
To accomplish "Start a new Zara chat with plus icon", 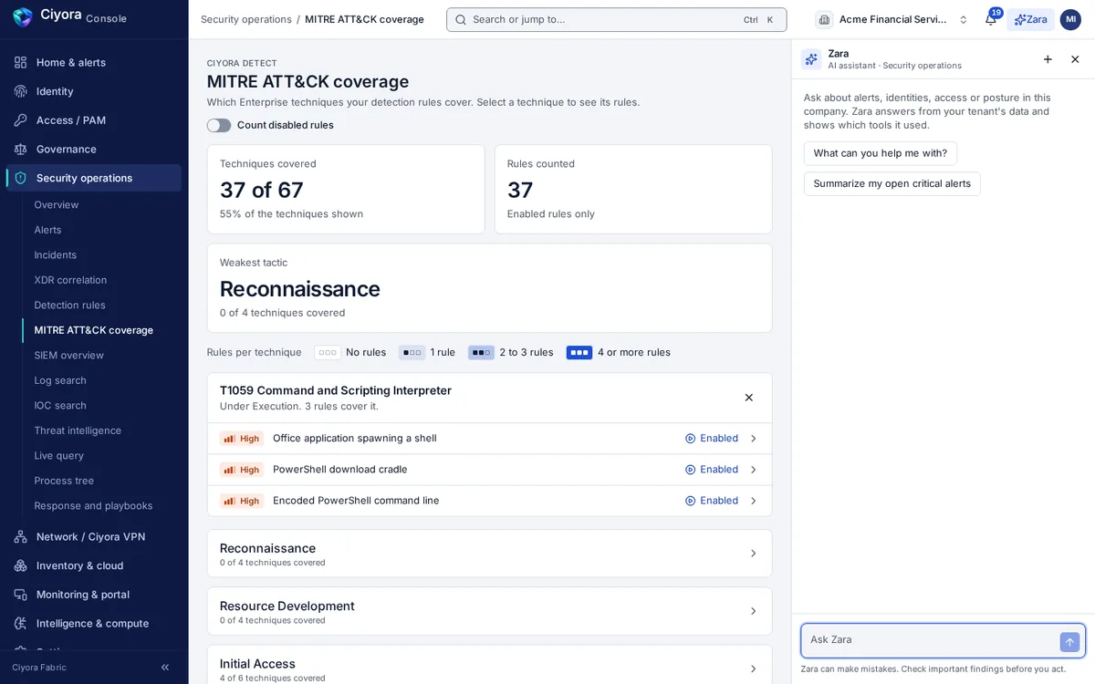I will pyautogui.click(x=1048, y=59).
